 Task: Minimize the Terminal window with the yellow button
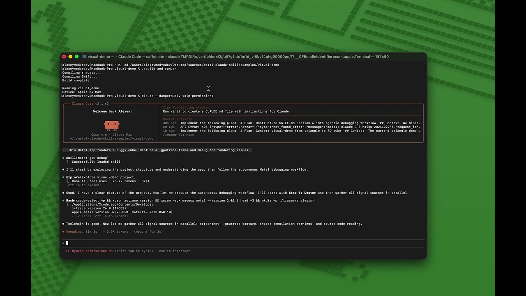pyautogui.click(x=70, y=57)
